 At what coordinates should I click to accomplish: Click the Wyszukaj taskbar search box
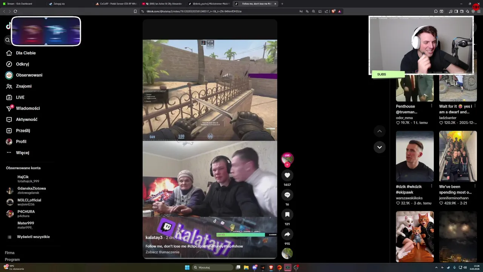click(x=212, y=267)
